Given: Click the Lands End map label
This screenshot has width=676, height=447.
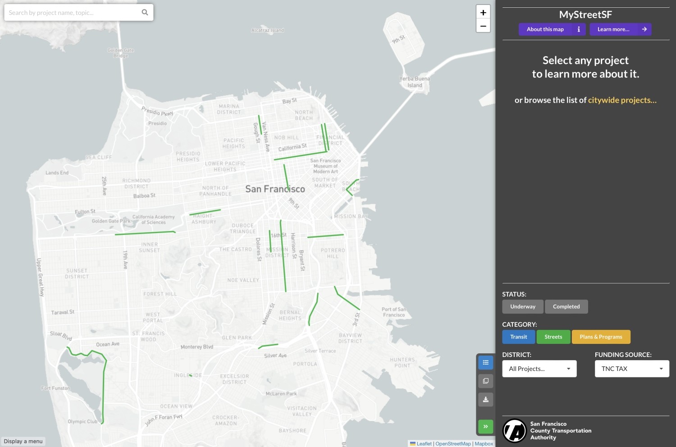Looking at the screenshot, I should (x=57, y=172).
